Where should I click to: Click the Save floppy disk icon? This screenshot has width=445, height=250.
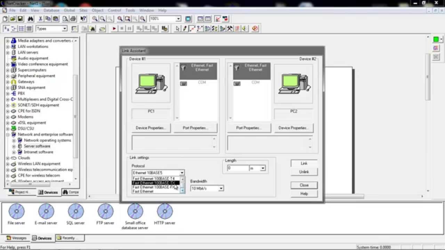tap(20, 19)
